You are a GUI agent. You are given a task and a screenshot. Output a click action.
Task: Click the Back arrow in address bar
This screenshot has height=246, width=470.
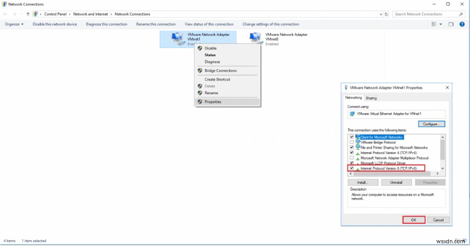pos(6,14)
